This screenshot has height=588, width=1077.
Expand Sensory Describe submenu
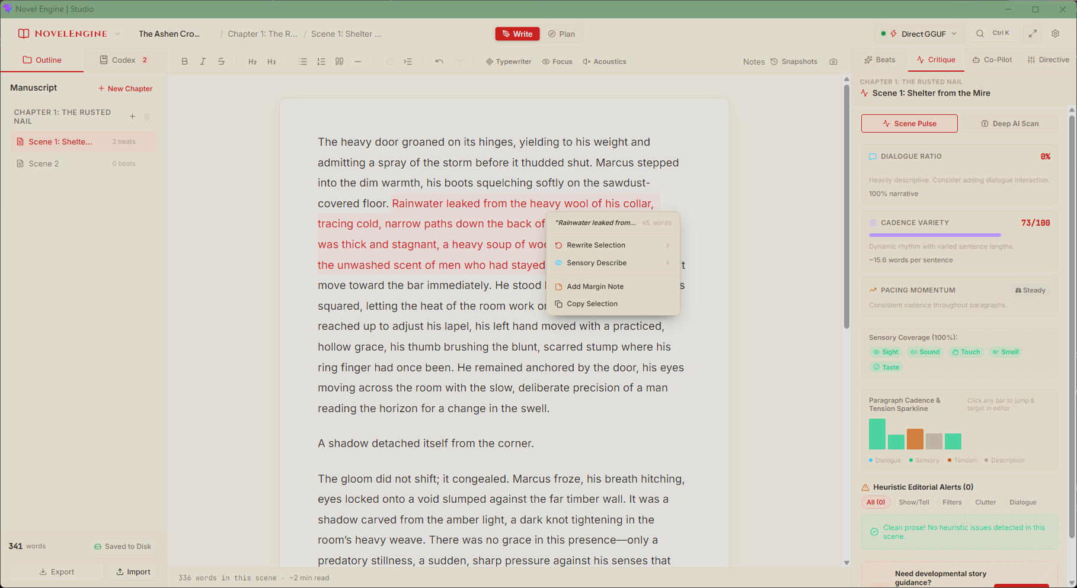pyautogui.click(x=613, y=263)
